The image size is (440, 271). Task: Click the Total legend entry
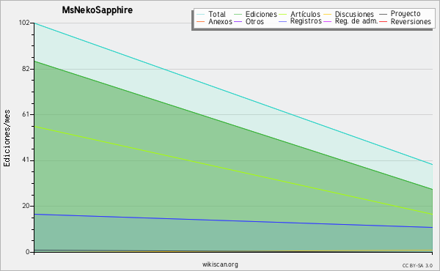(211, 14)
